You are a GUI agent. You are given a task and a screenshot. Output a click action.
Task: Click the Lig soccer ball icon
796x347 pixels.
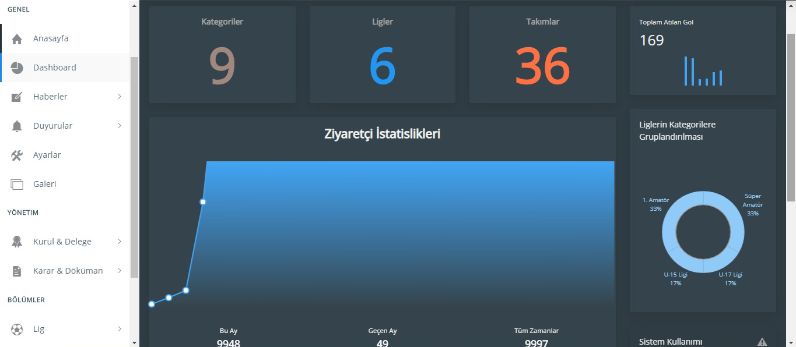point(17,330)
